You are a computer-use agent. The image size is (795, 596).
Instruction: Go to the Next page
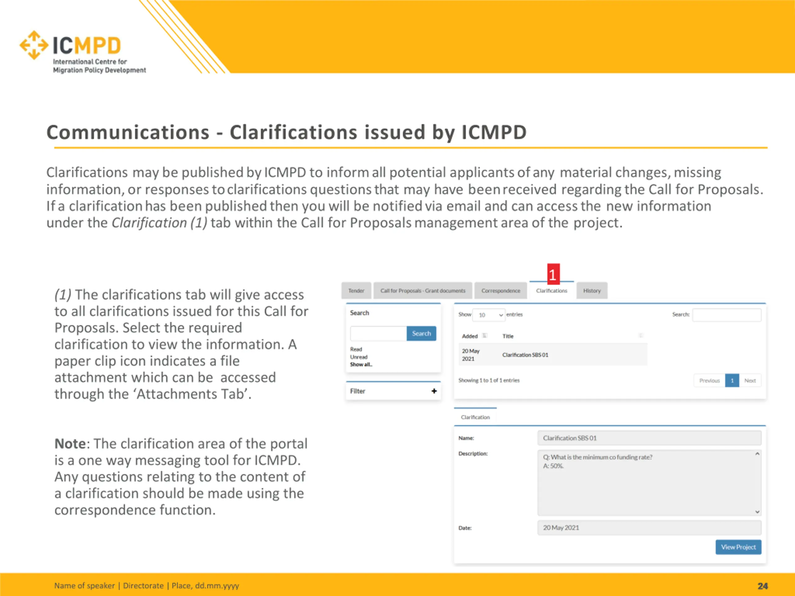click(x=750, y=381)
